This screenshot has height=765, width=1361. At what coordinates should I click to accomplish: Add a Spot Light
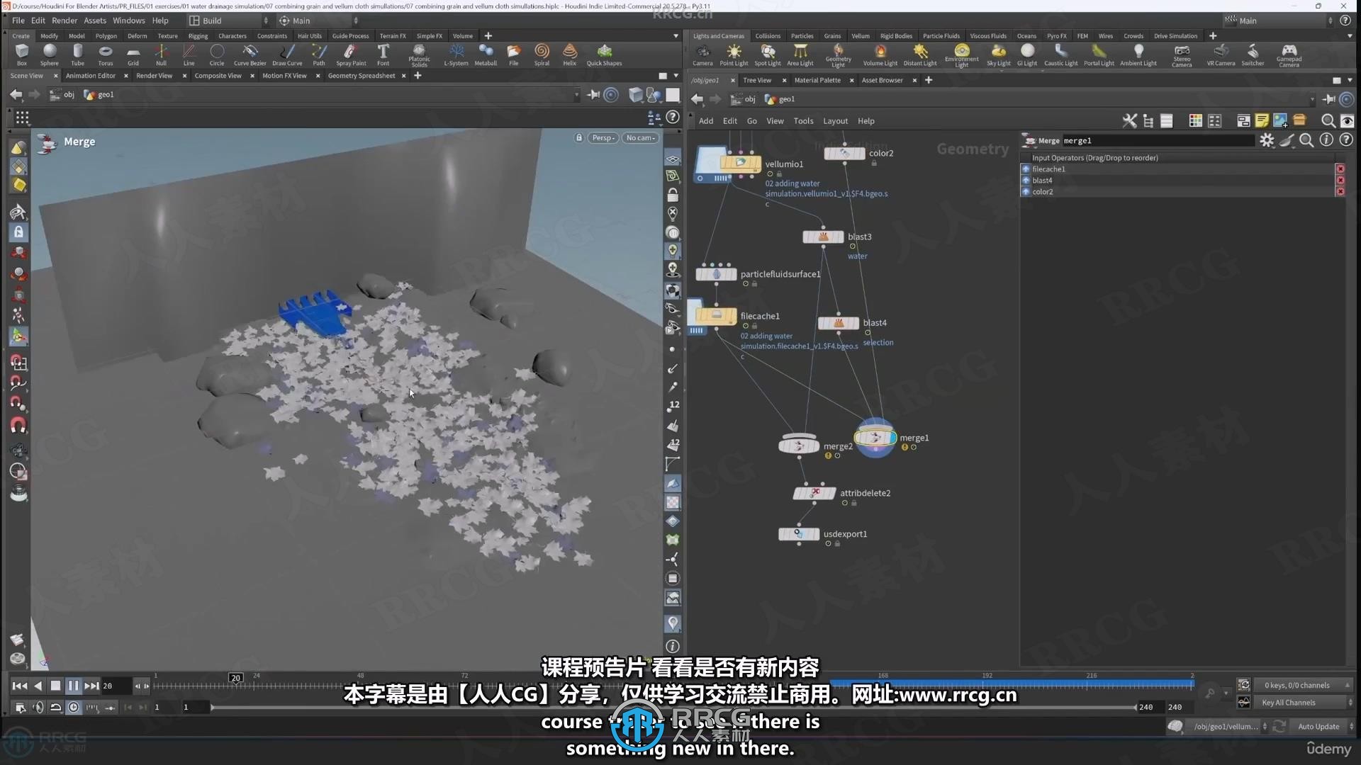768,55
